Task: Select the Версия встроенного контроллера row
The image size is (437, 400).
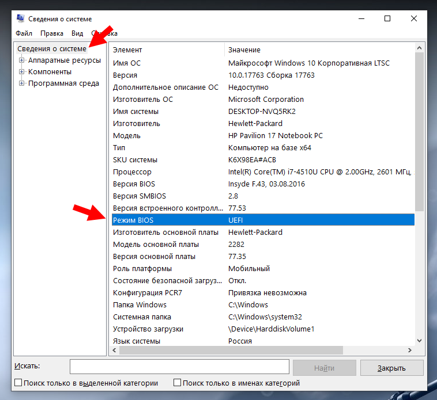Action: 263,208
